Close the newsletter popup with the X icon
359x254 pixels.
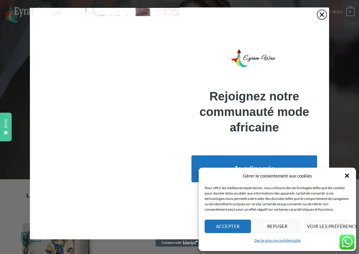(322, 15)
